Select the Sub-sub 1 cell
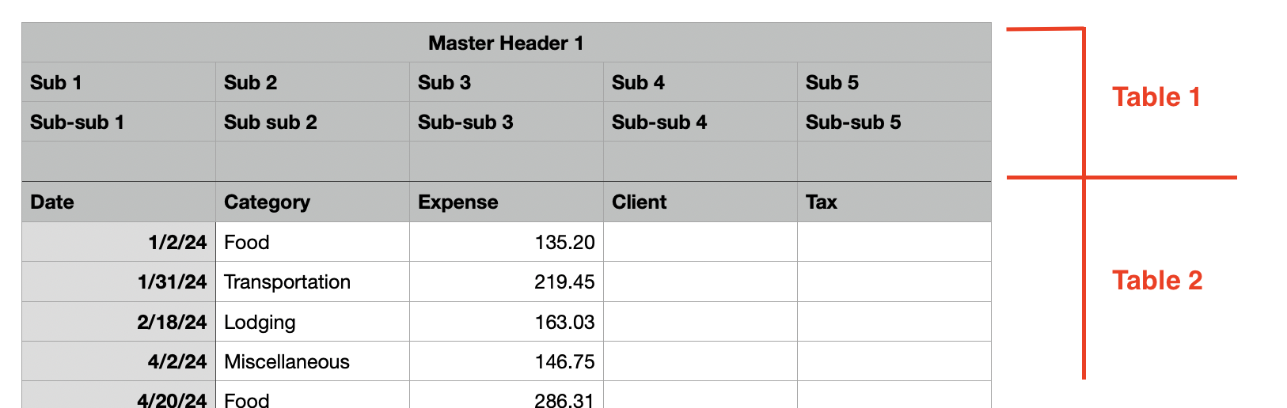This screenshot has width=1287, height=408. pos(119,123)
